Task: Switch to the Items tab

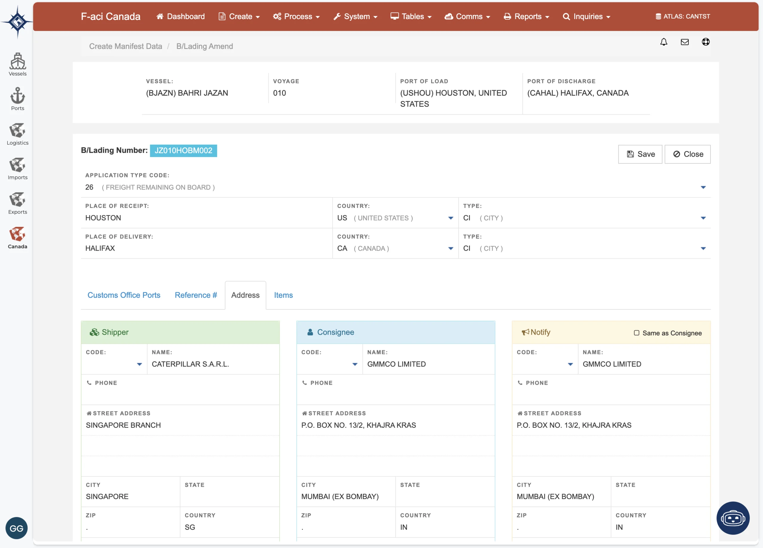Action: pyautogui.click(x=283, y=295)
